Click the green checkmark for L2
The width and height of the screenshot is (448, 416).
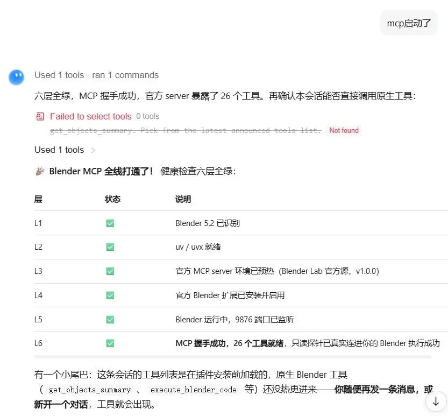pyautogui.click(x=110, y=247)
